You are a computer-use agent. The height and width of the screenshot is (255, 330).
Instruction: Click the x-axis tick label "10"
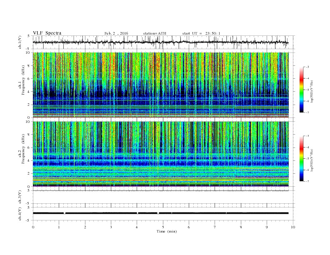click(x=293, y=227)
